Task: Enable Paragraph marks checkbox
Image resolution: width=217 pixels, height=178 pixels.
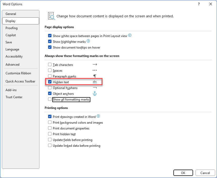Action: pos(50,76)
